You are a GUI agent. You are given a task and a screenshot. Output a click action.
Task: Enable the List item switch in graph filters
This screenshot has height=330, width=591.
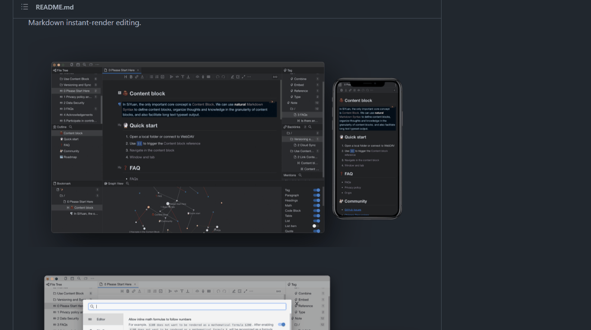coord(316,226)
